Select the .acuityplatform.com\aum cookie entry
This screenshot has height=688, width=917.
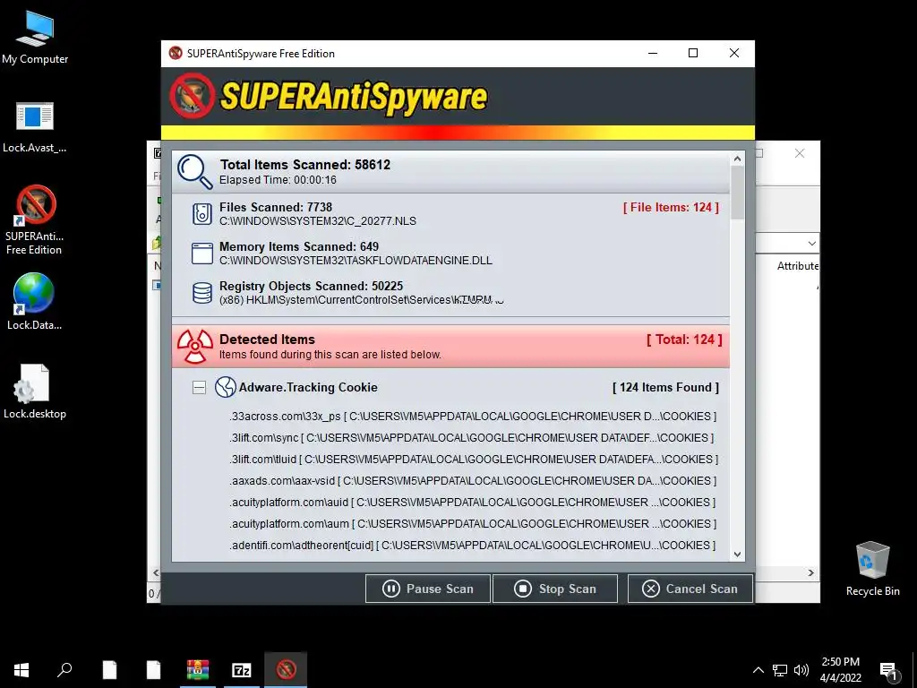coord(473,523)
